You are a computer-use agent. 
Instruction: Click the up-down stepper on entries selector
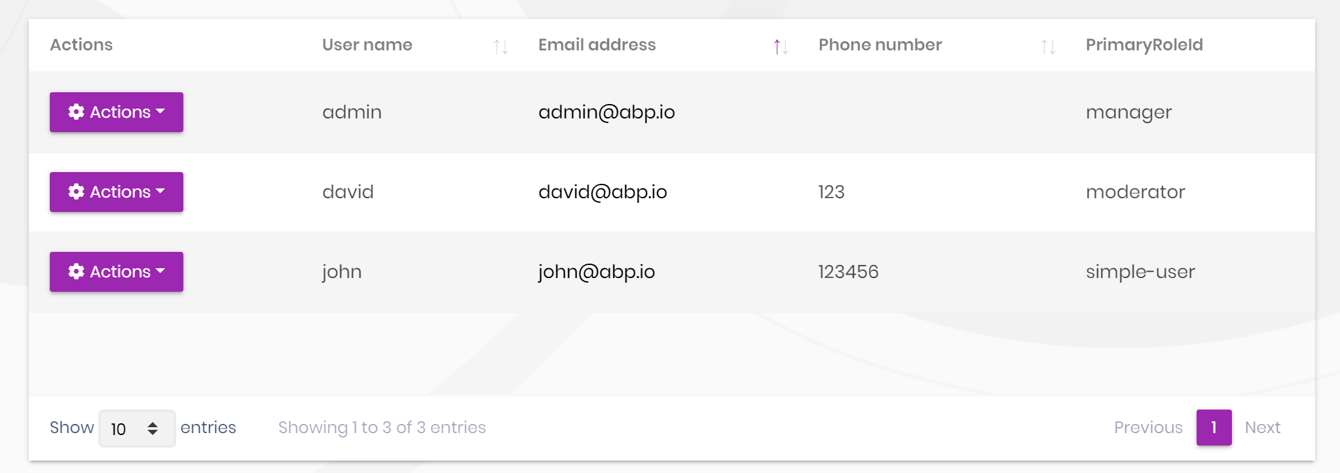(x=154, y=428)
